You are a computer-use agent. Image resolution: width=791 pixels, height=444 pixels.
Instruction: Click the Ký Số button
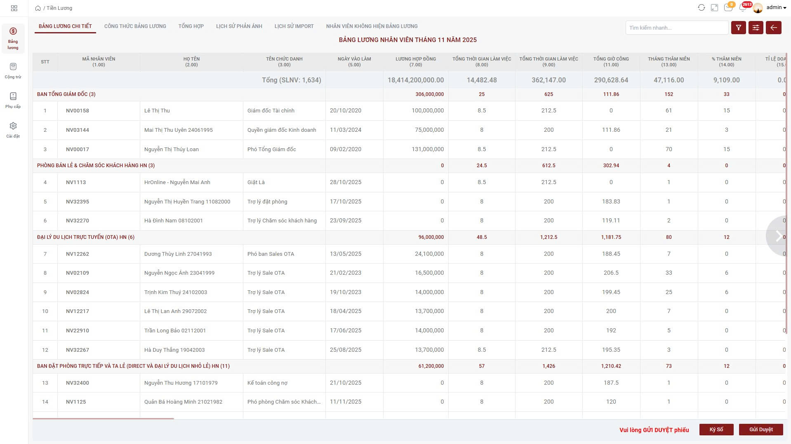click(716, 430)
